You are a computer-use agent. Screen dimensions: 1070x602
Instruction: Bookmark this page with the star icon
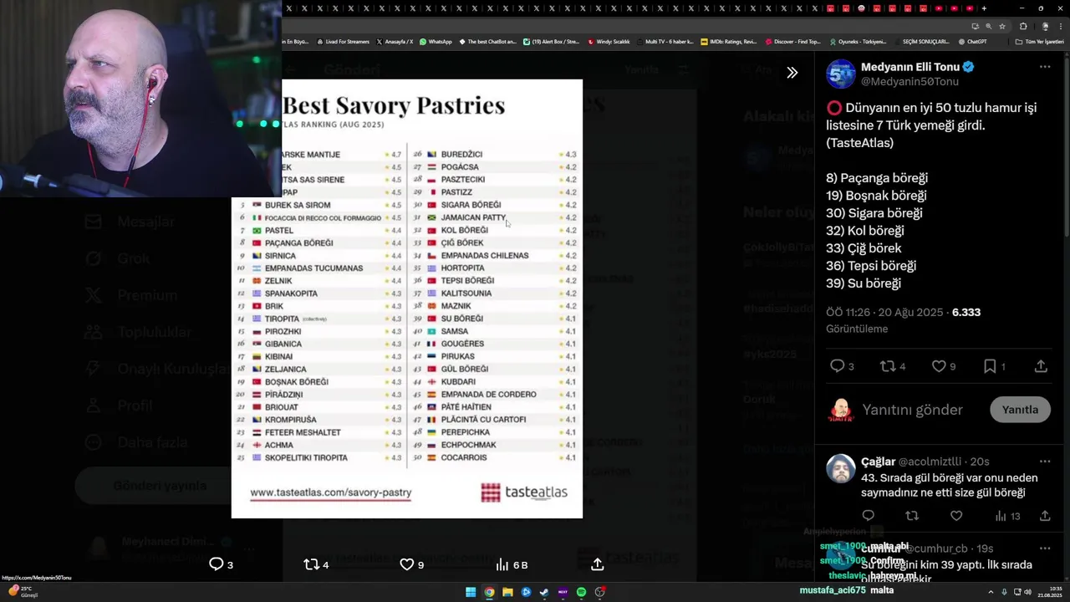tap(1002, 26)
